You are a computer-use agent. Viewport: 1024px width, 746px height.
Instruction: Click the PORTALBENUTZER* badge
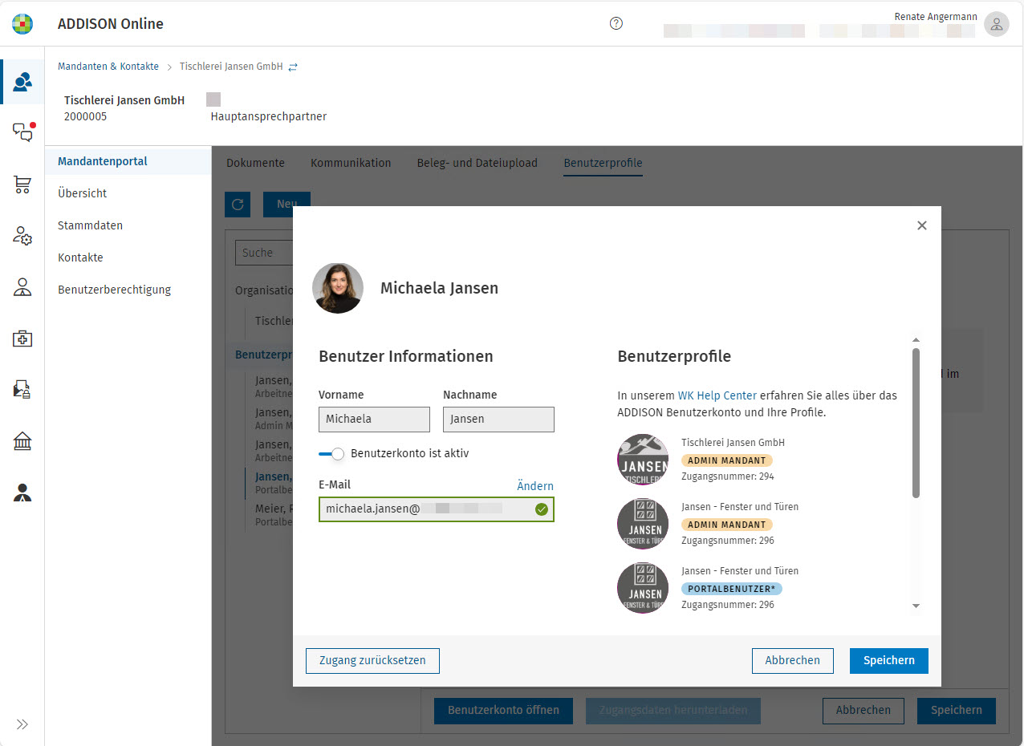(732, 589)
